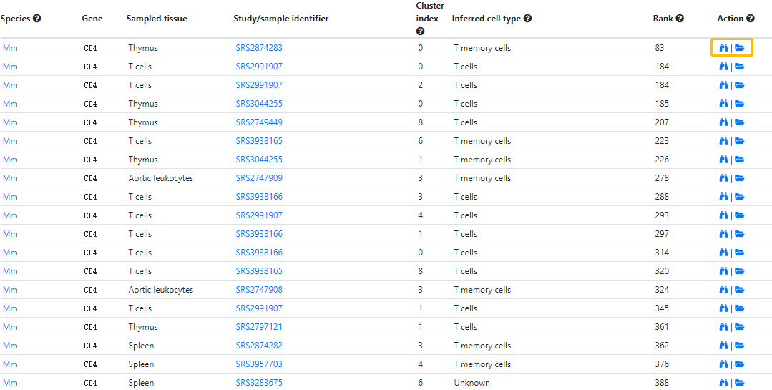Click the help icon next to Action
772x390 pixels.
click(750, 19)
